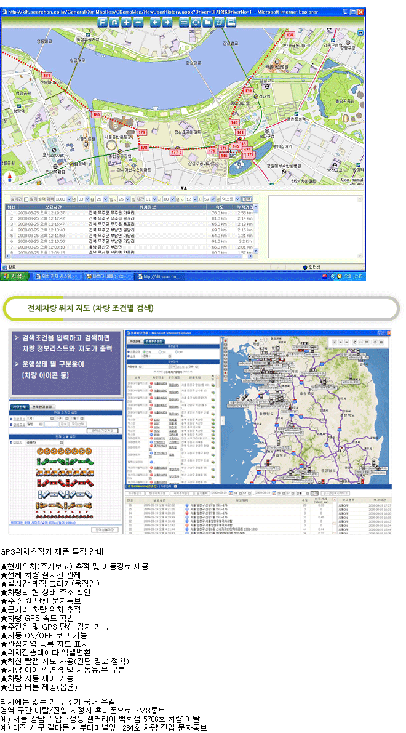Click the 누적거리 column header
Viewport: 406px width, 733px height.
pos(244,206)
